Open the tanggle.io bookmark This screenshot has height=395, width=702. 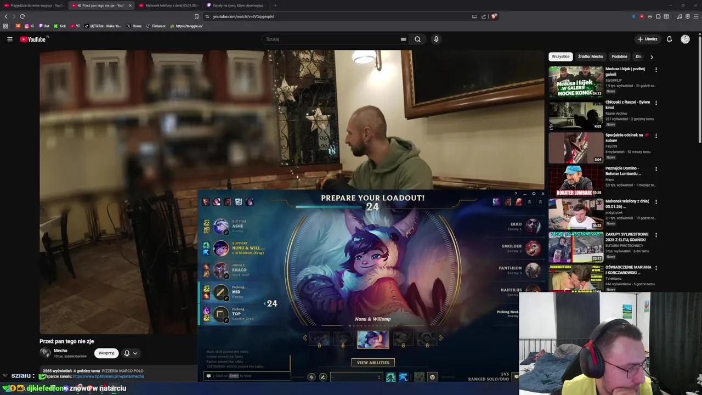(186, 26)
